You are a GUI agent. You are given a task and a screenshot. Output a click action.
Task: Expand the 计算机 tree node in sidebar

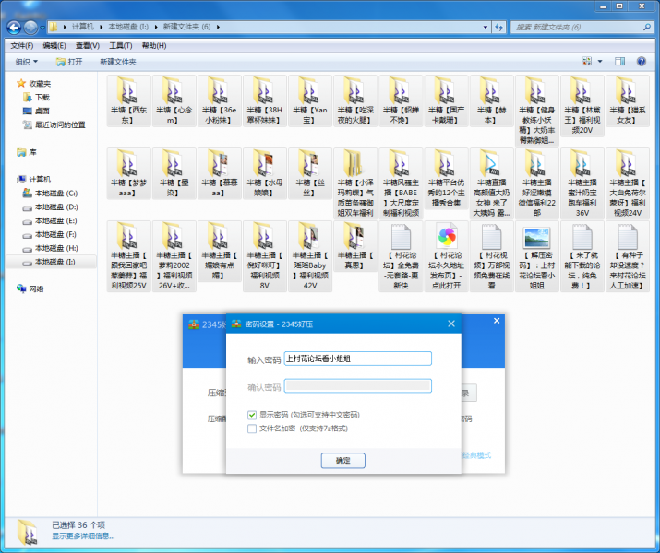11,180
